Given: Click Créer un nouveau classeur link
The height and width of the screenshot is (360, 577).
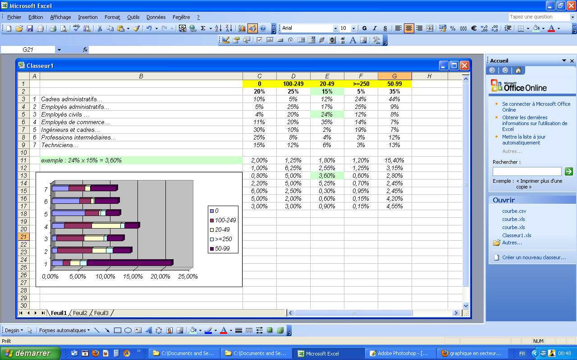Looking at the screenshot, I should click(534, 257).
